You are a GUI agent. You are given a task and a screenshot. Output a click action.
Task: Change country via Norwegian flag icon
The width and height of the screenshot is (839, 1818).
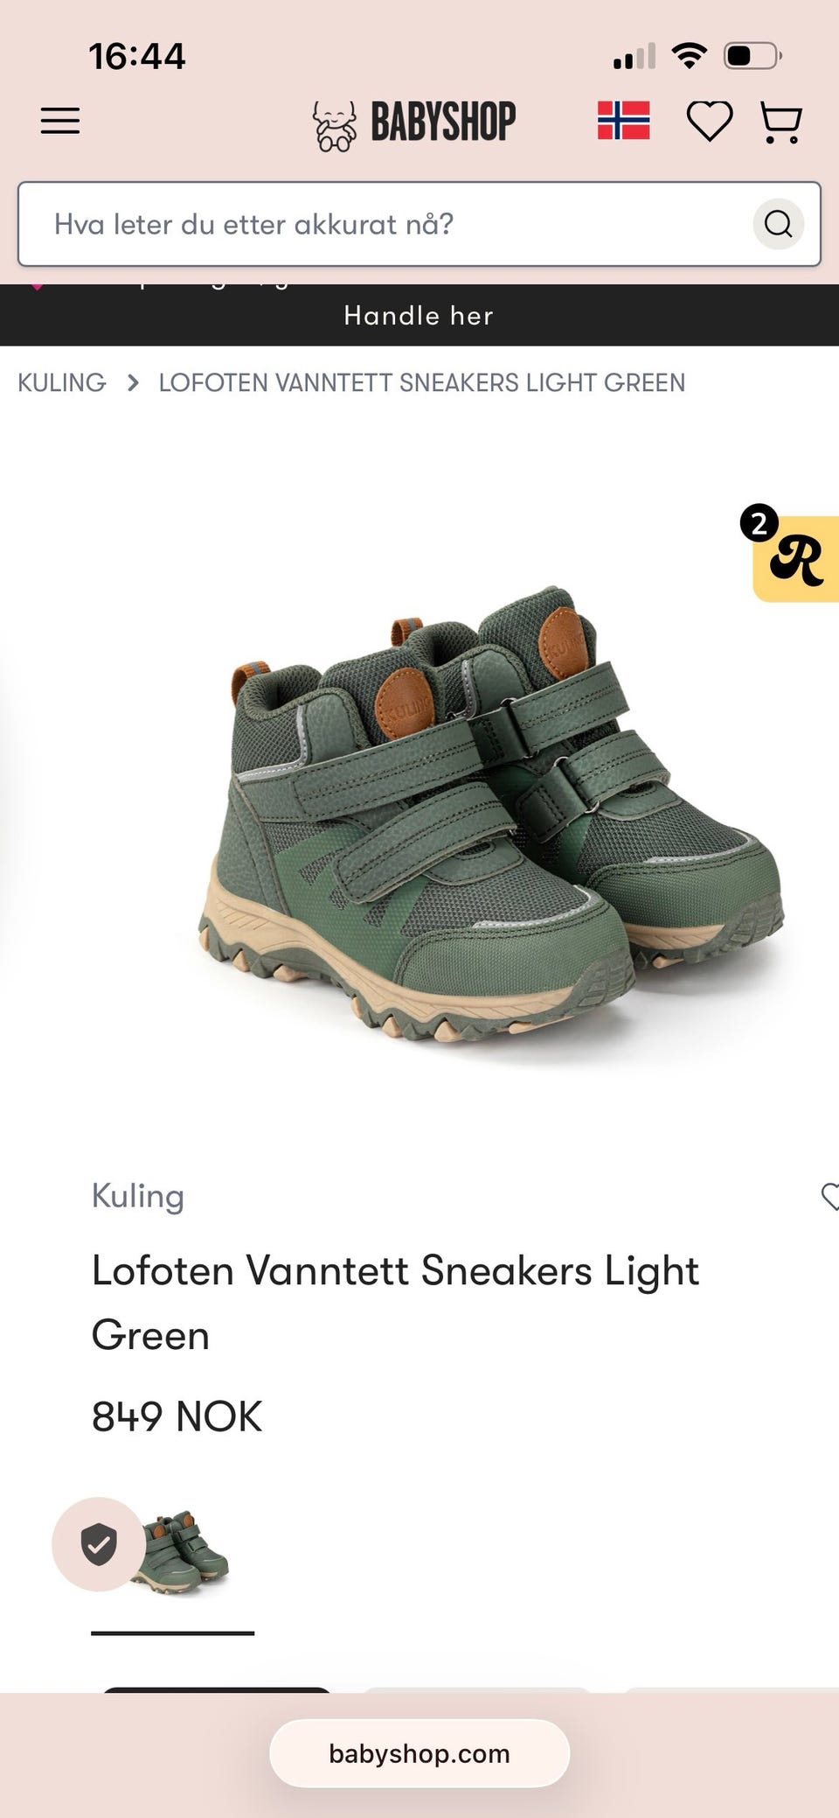(623, 121)
